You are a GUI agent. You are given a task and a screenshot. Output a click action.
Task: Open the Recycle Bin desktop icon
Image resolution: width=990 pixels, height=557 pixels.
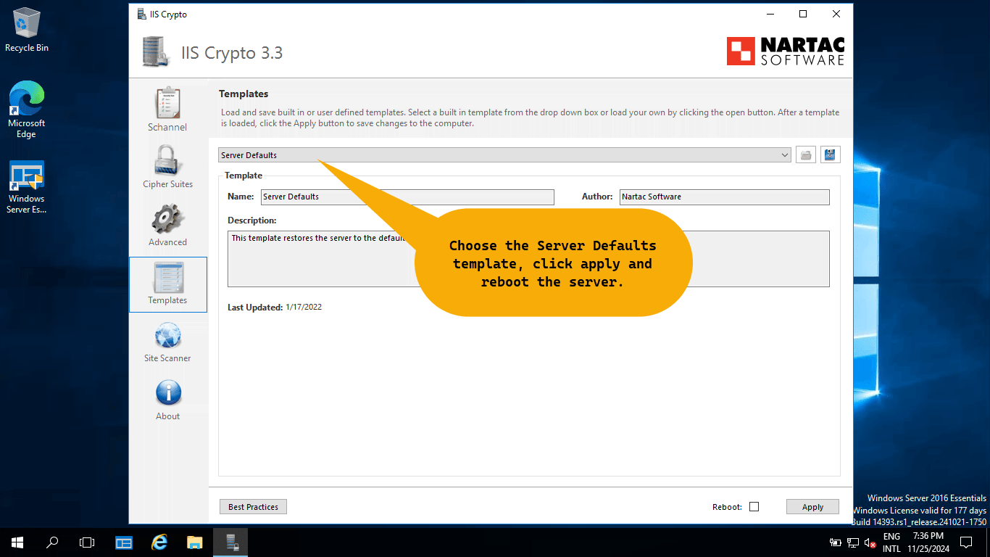pos(27,30)
